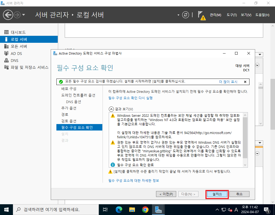Click the forward navigation arrow in Server Manager

point(17,15)
